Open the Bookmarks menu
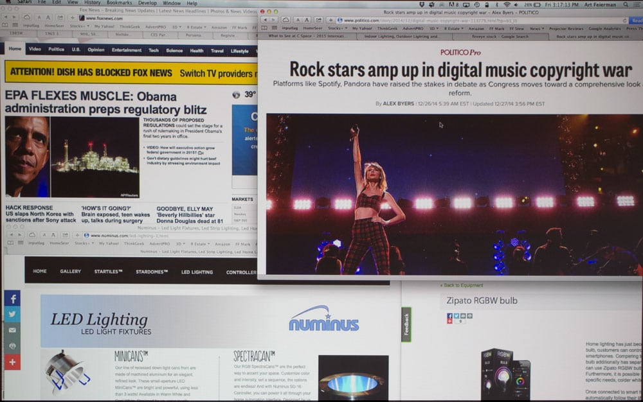 [120, 3]
